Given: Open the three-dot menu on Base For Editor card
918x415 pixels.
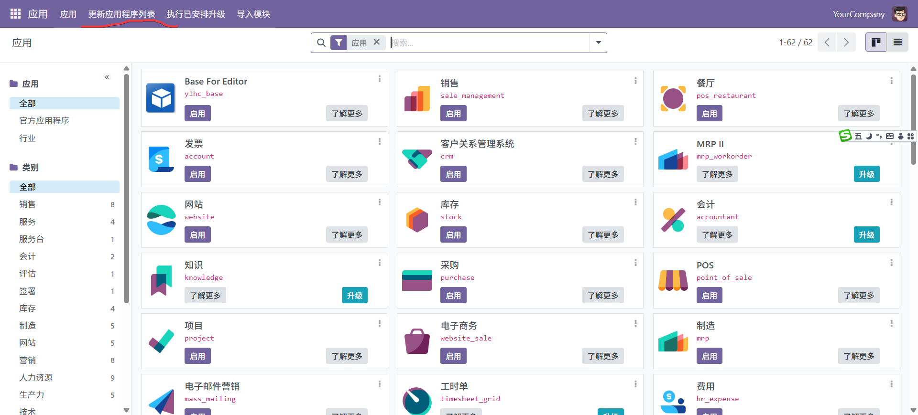Looking at the screenshot, I should [379, 79].
